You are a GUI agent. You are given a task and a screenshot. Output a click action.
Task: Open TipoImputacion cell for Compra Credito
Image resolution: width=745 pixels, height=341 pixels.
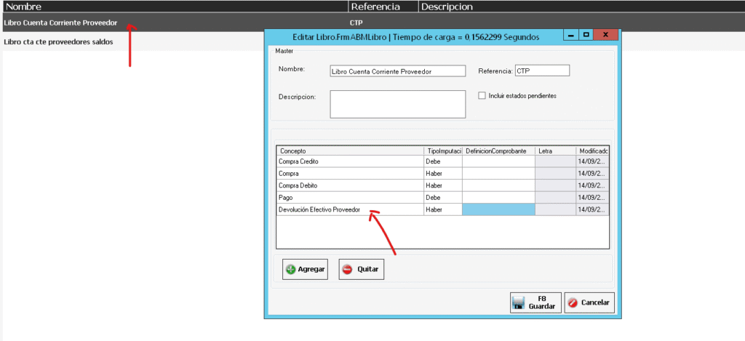tap(442, 161)
